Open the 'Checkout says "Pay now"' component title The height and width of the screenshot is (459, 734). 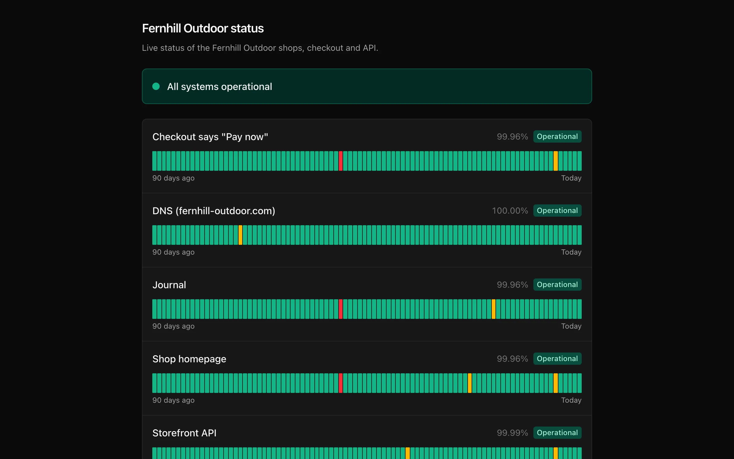[x=210, y=137]
